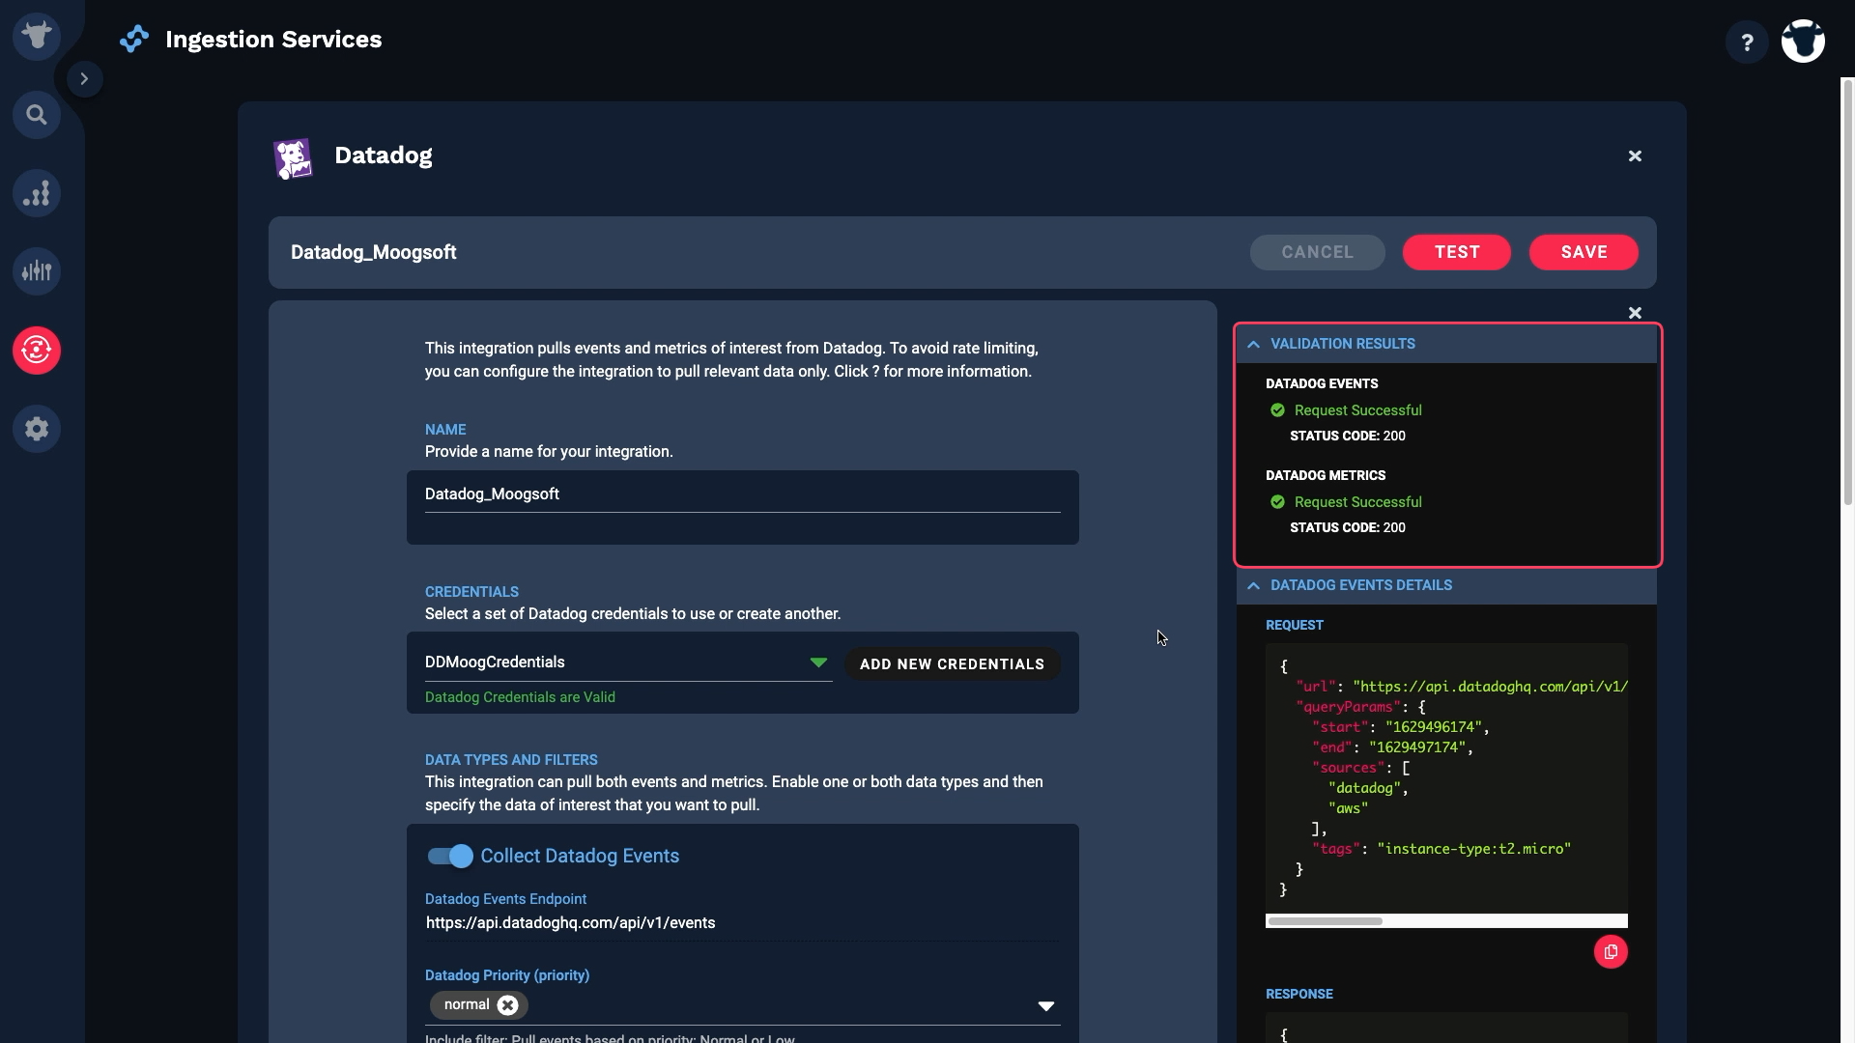Click the CANCEL button

tap(1317, 252)
